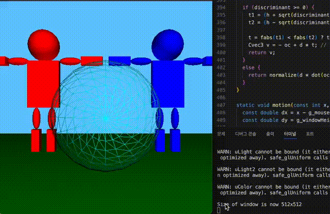
Task: Switch to the 터미널 tab
Action: click(290, 134)
